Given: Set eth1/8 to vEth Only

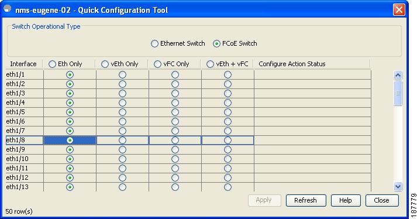Looking at the screenshot, I should (x=122, y=140).
